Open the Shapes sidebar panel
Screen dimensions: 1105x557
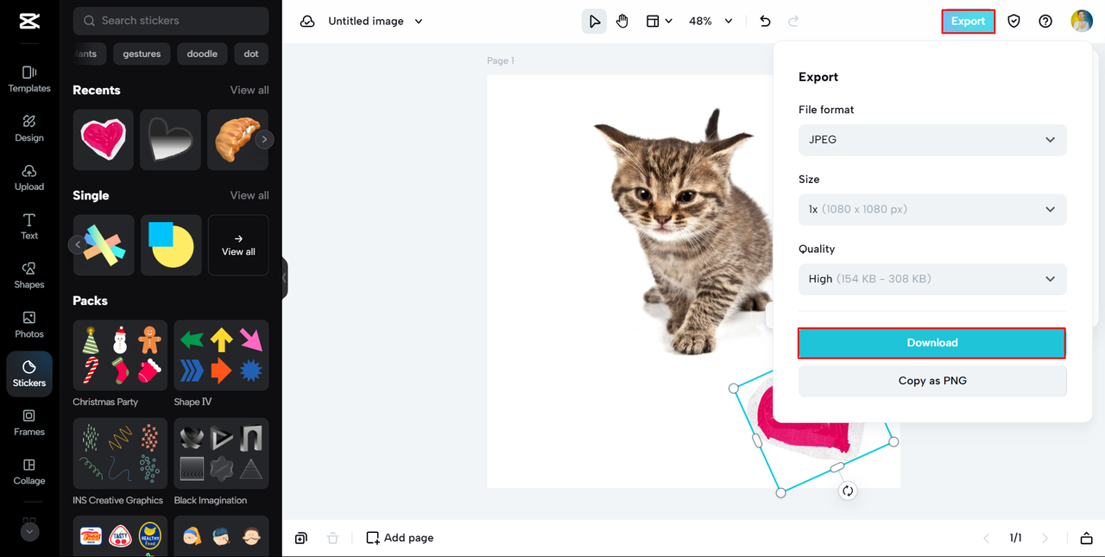click(29, 275)
